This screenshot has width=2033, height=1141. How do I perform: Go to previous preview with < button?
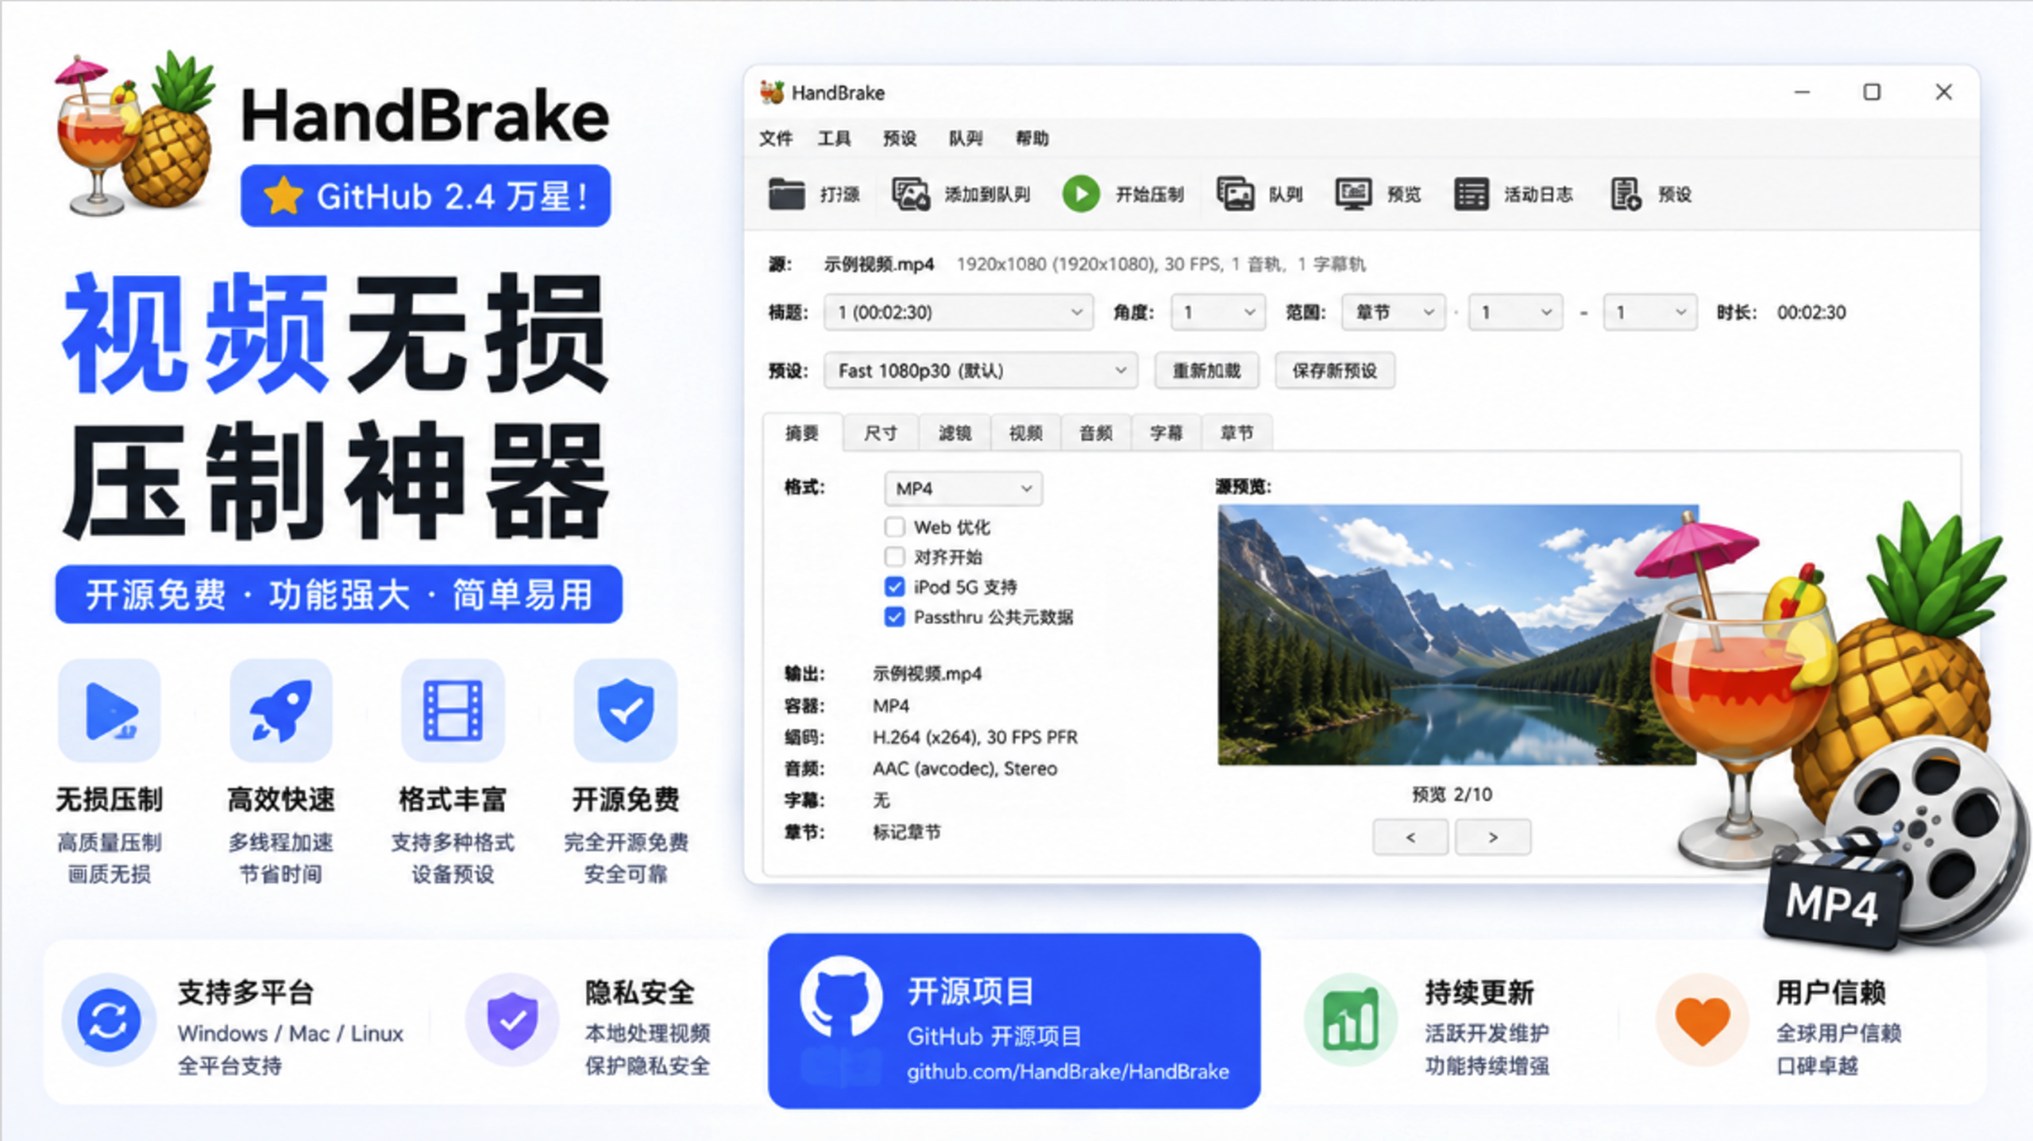tap(1410, 837)
